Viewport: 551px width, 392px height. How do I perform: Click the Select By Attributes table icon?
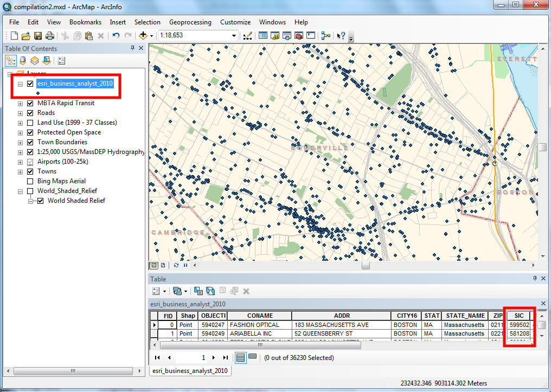pos(198,291)
